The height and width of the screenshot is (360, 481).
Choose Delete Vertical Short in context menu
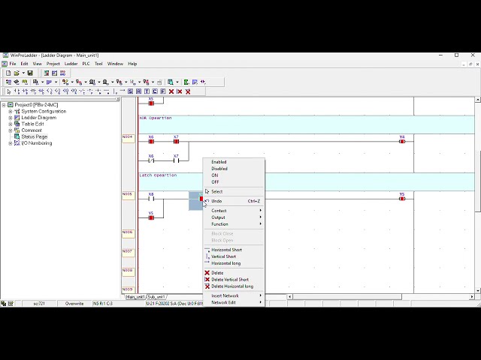(234, 280)
